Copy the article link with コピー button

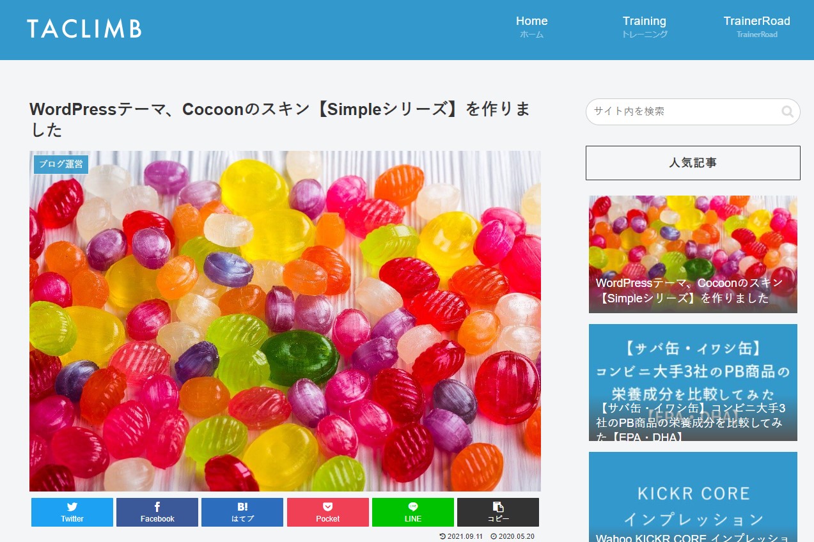[x=498, y=512]
